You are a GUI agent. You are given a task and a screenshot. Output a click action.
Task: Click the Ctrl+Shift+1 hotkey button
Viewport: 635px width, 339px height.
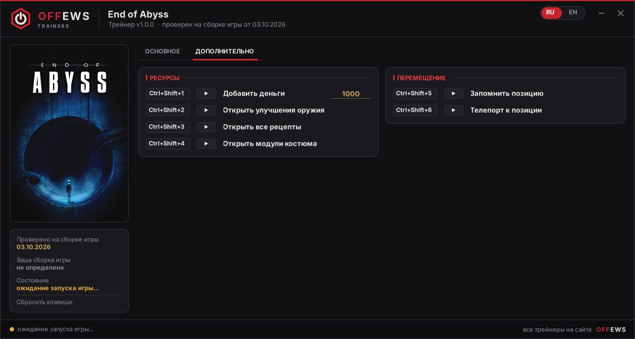[x=168, y=93]
